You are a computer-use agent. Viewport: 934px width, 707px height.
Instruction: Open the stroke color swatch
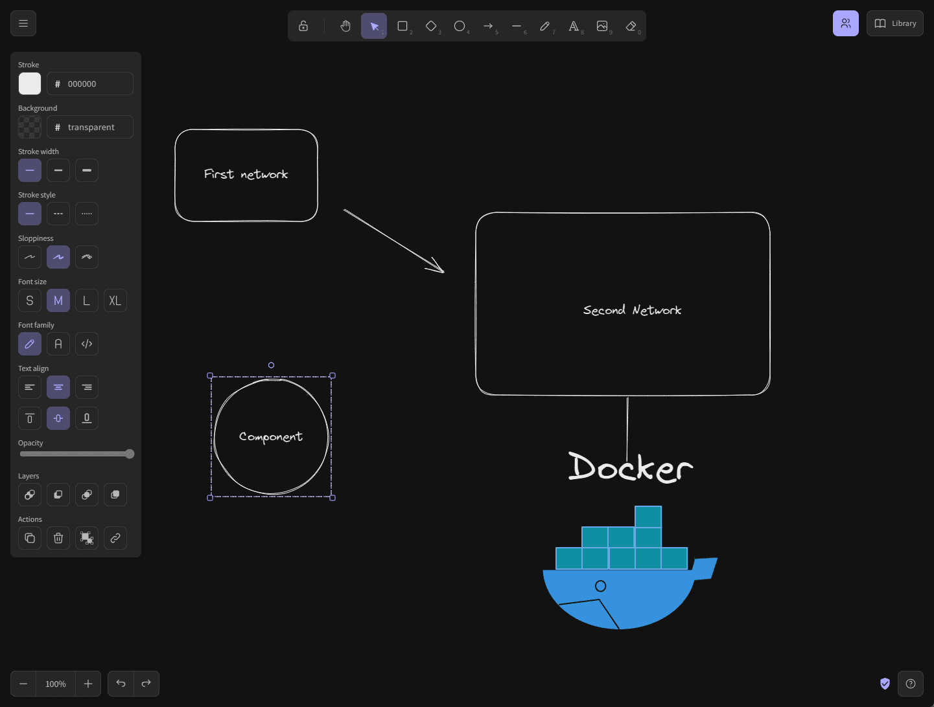click(x=30, y=84)
